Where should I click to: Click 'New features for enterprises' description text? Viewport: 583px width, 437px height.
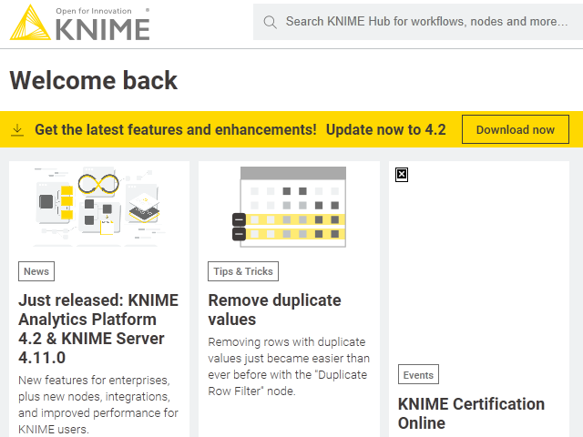pyautogui.click(x=98, y=404)
